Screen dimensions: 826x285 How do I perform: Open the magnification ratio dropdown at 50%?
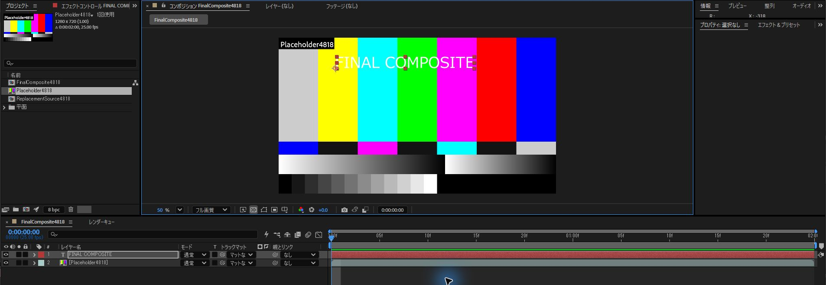pos(180,210)
